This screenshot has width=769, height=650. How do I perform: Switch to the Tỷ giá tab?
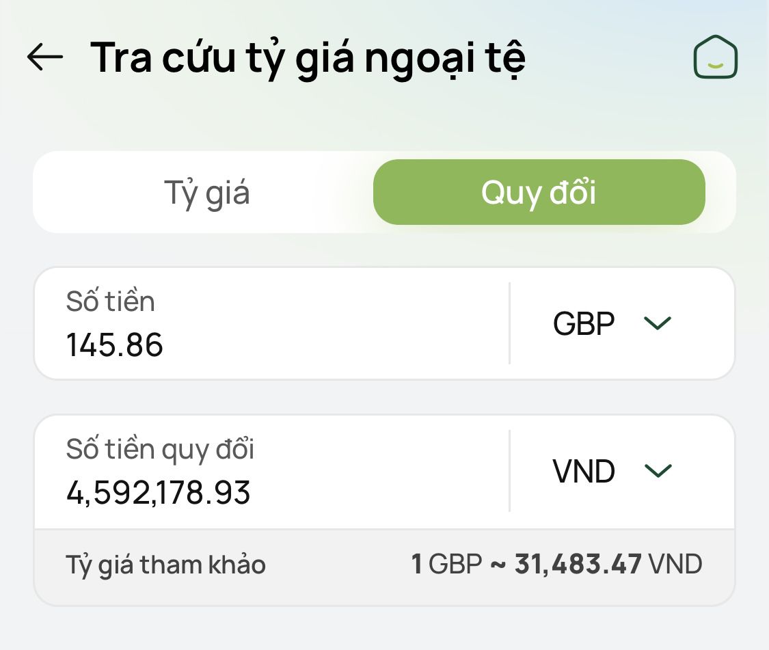[x=206, y=193]
